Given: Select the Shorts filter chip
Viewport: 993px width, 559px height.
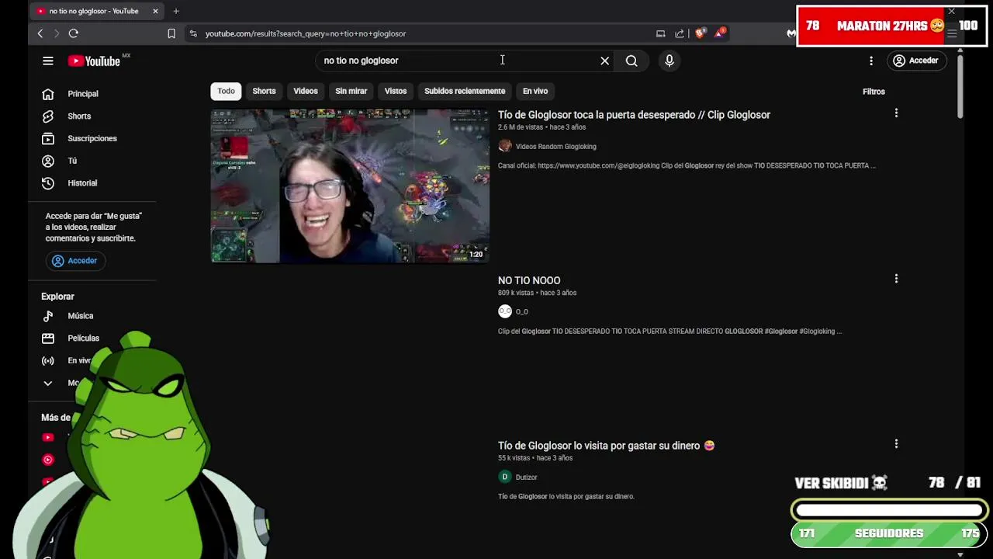Looking at the screenshot, I should pyautogui.click(x=264, y=91).
